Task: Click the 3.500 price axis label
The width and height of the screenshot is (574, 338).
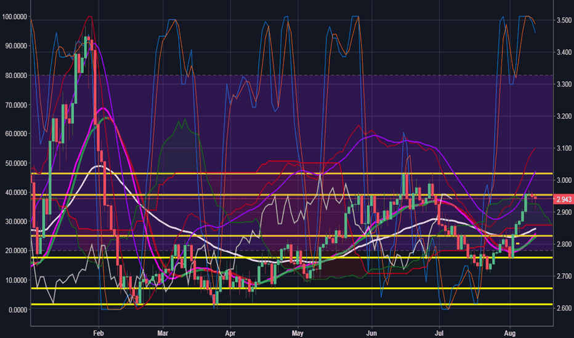Action: [x=564, y=20]
